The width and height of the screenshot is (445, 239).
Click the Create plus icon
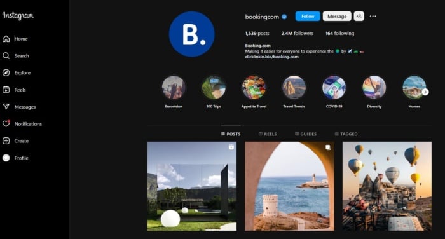[6, 140]
